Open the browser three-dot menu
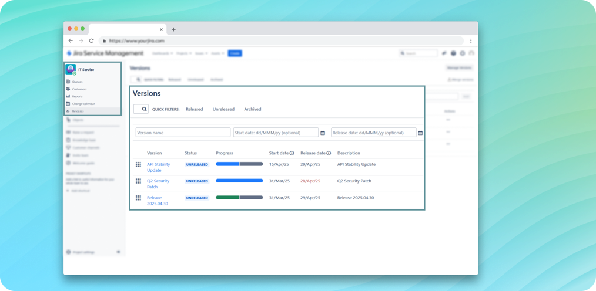The height and width of the screenshot is (291, 596). (471, 40)
